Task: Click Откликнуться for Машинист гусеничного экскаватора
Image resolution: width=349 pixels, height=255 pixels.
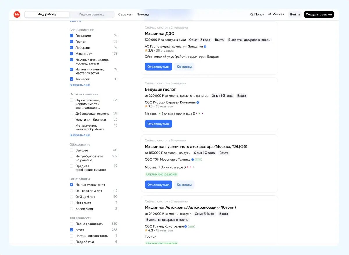Action: pyautogui.click(x=159, y=185)
